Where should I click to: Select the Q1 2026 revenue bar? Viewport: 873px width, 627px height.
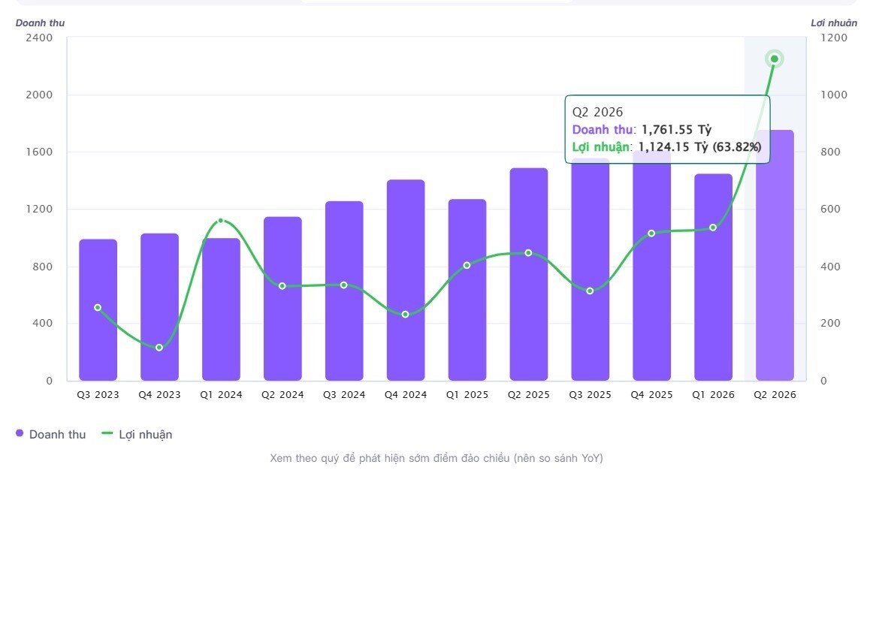tap(713, 278)
